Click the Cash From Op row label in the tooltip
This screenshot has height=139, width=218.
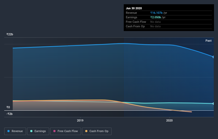(135, 26)
